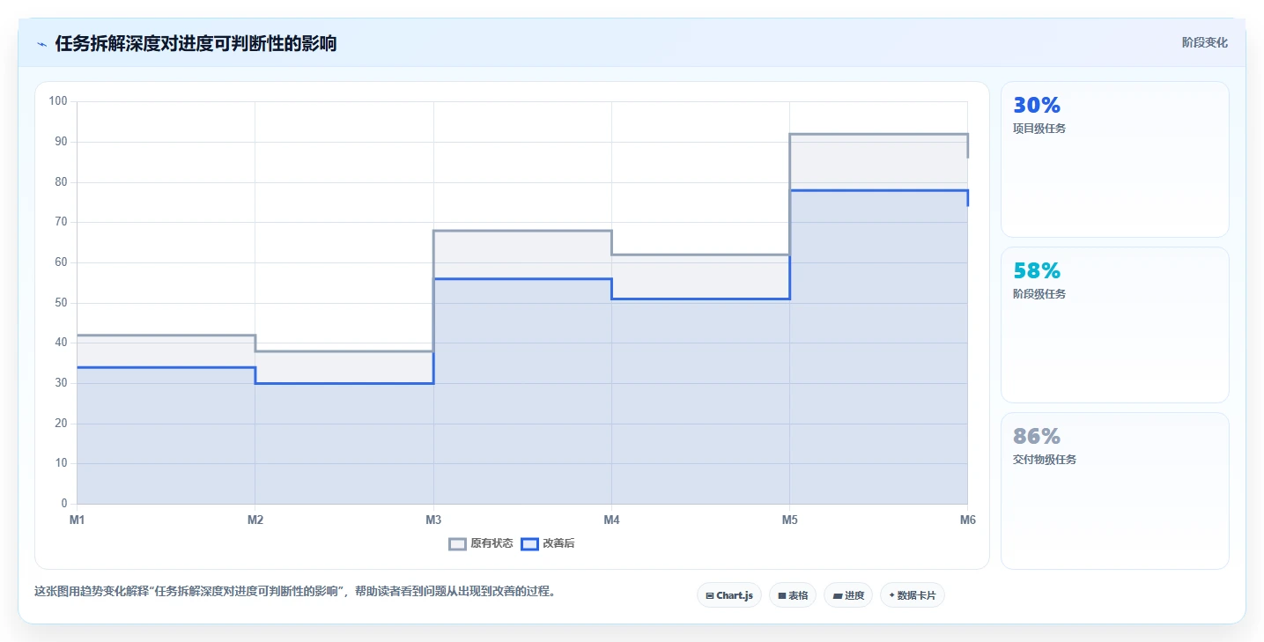Click the blue 改善后 legend swatch

(529, 543)
